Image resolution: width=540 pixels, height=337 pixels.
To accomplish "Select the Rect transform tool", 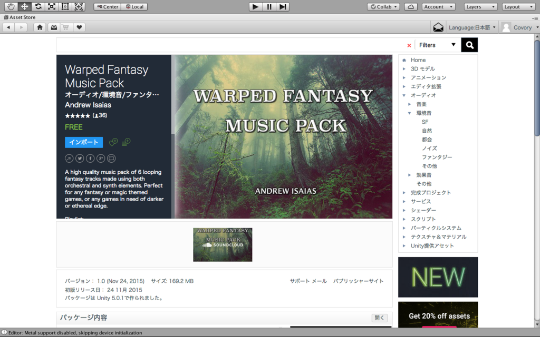I will 65,6.
